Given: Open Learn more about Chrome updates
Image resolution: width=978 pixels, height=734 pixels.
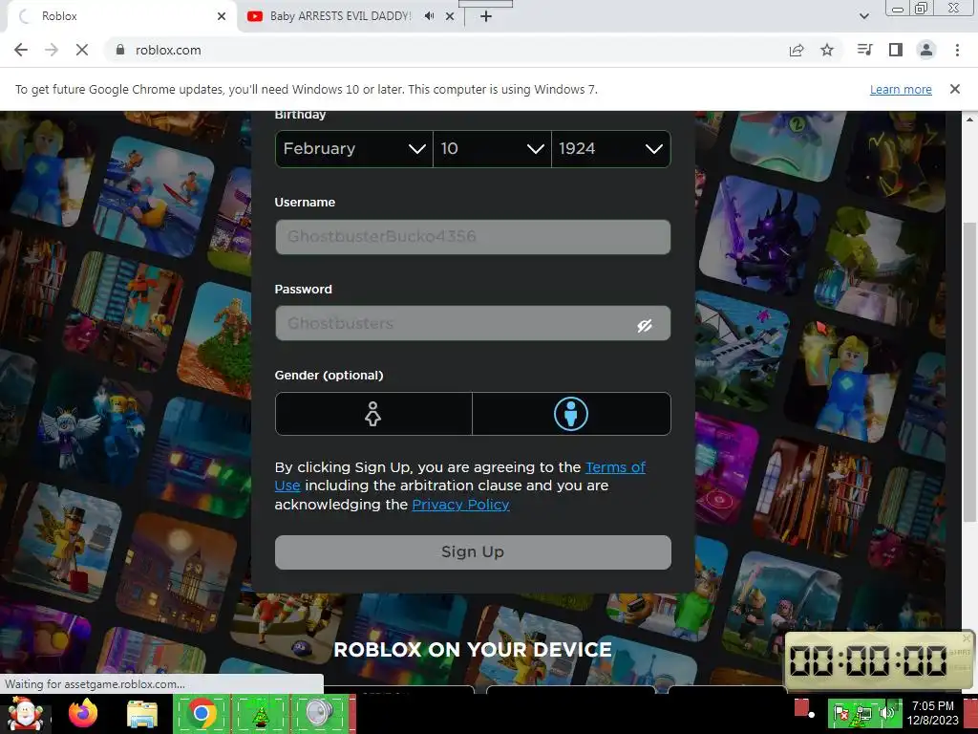Looking at the screenshot, I should tap(901, 89).
